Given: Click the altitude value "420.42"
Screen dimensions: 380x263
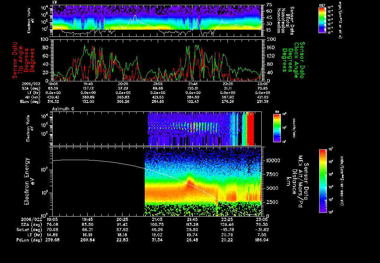Looking at the screenshot, I should tap(53, 97).
